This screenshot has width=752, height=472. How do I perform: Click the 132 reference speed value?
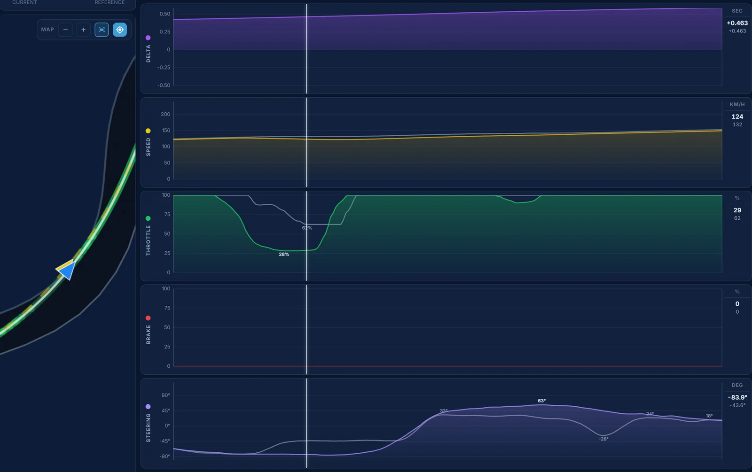737,124
